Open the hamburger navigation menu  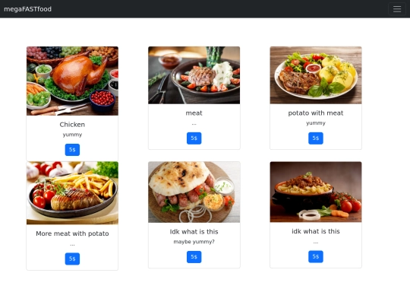click(x=396, y=9)
